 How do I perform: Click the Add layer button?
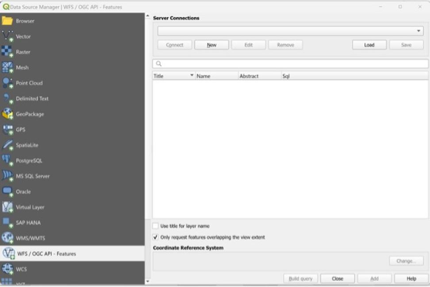[x=374, y=279]
